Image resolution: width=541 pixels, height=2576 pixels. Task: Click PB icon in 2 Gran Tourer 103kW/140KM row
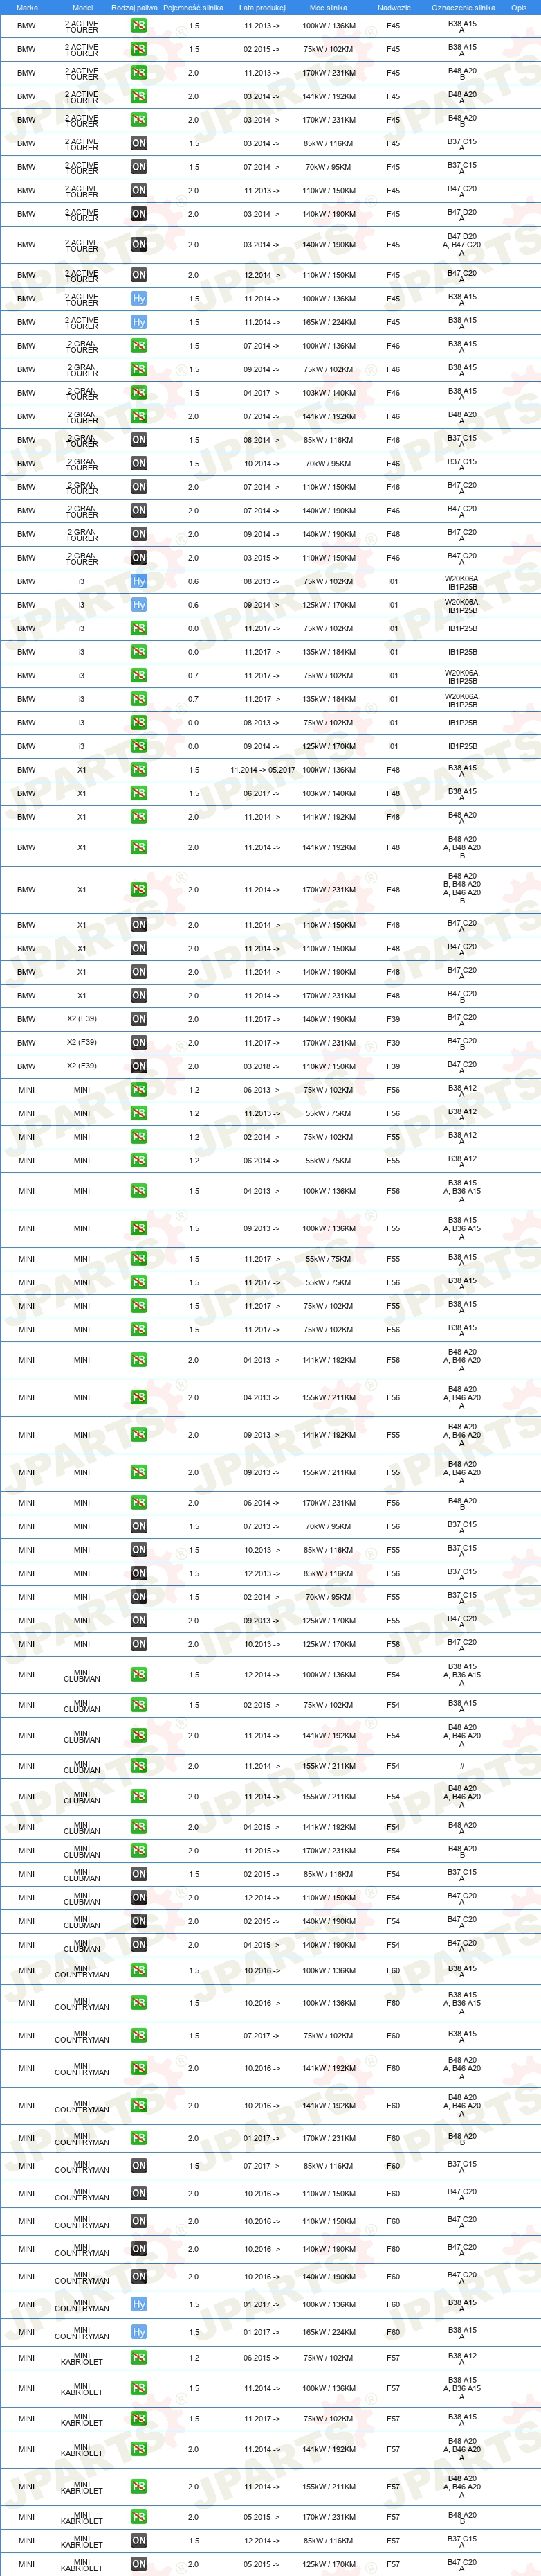point(139,393)
